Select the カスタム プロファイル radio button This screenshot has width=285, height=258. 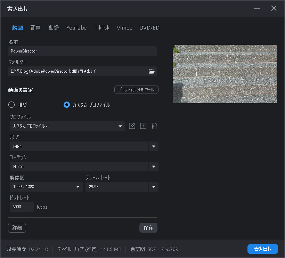pos(66,104)
